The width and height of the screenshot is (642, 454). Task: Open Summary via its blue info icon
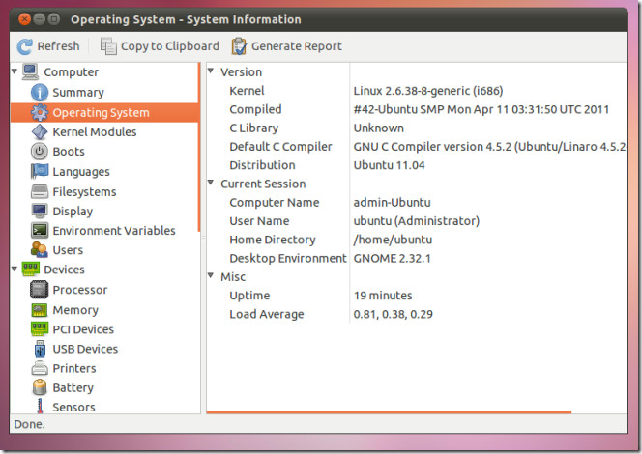point(40,93)
